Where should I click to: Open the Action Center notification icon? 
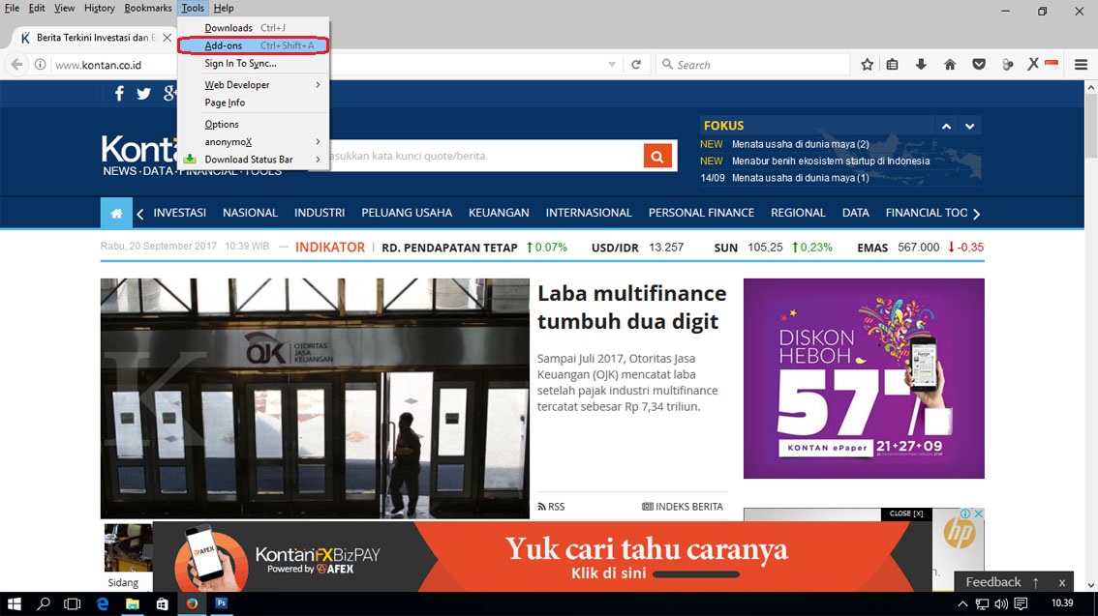point(1021,603)
